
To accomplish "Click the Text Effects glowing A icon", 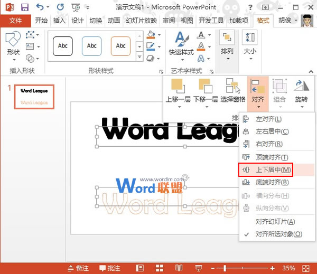I will [x=201, y=59].
